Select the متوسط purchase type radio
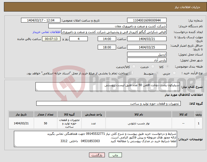 157,73
